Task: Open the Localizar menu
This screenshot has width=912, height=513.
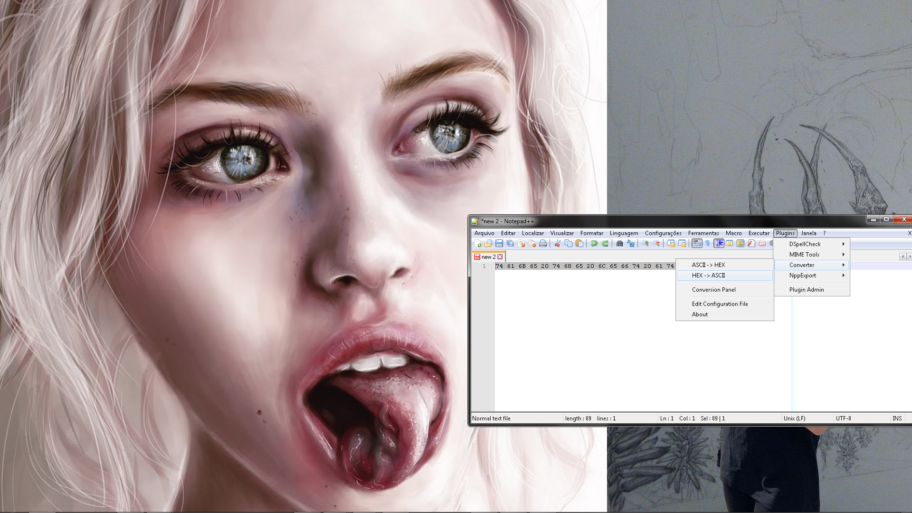Action: 532,233
